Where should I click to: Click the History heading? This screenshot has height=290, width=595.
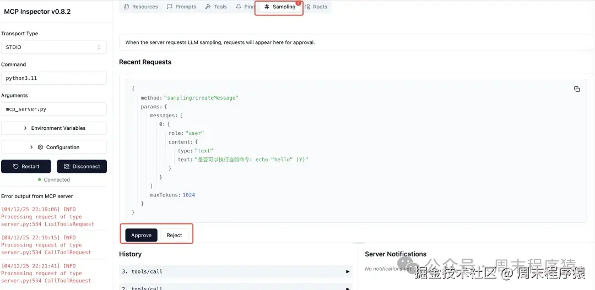tap(130, 254)
